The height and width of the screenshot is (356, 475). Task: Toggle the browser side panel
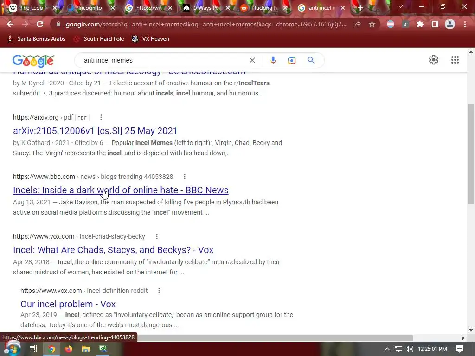click(x=435, y=24)
